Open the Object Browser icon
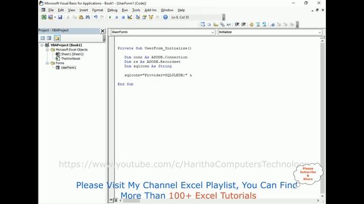Image resolution: width=364 pixels, height=204 pixels. [151, 17]
